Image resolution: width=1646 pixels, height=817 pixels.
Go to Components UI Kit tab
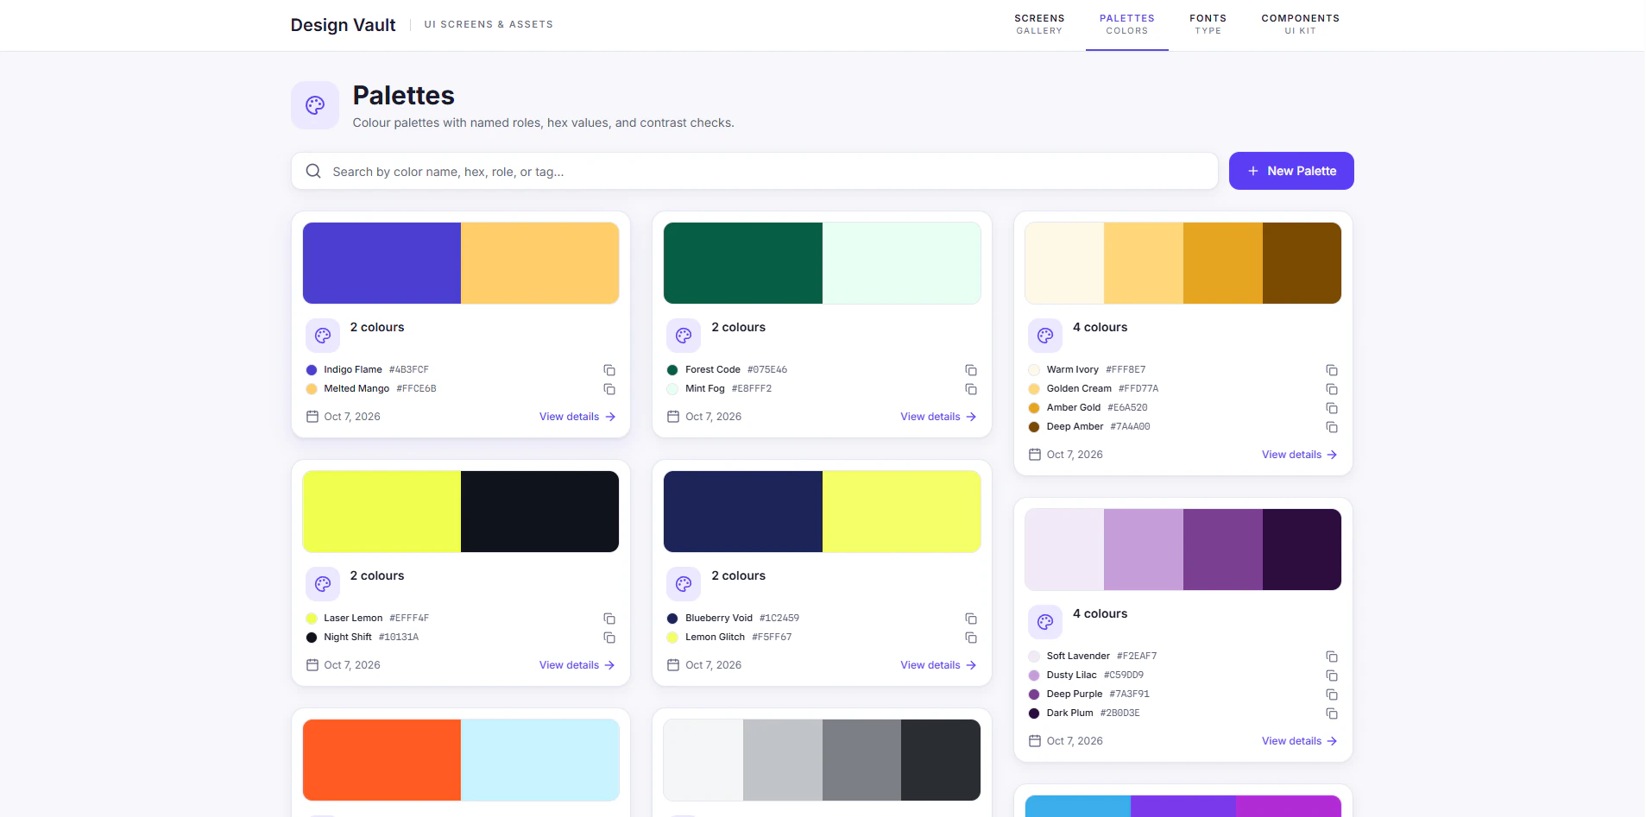(1300, 24)
